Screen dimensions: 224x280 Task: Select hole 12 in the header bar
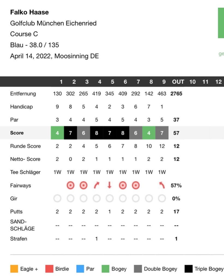(218, 82)
